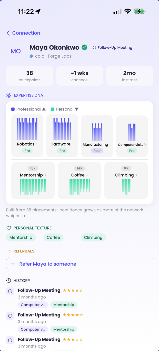This screenshot has width=159, height=351.
Task: Tap the 6× count on Climbing
Action: click(x=126, y=168)
